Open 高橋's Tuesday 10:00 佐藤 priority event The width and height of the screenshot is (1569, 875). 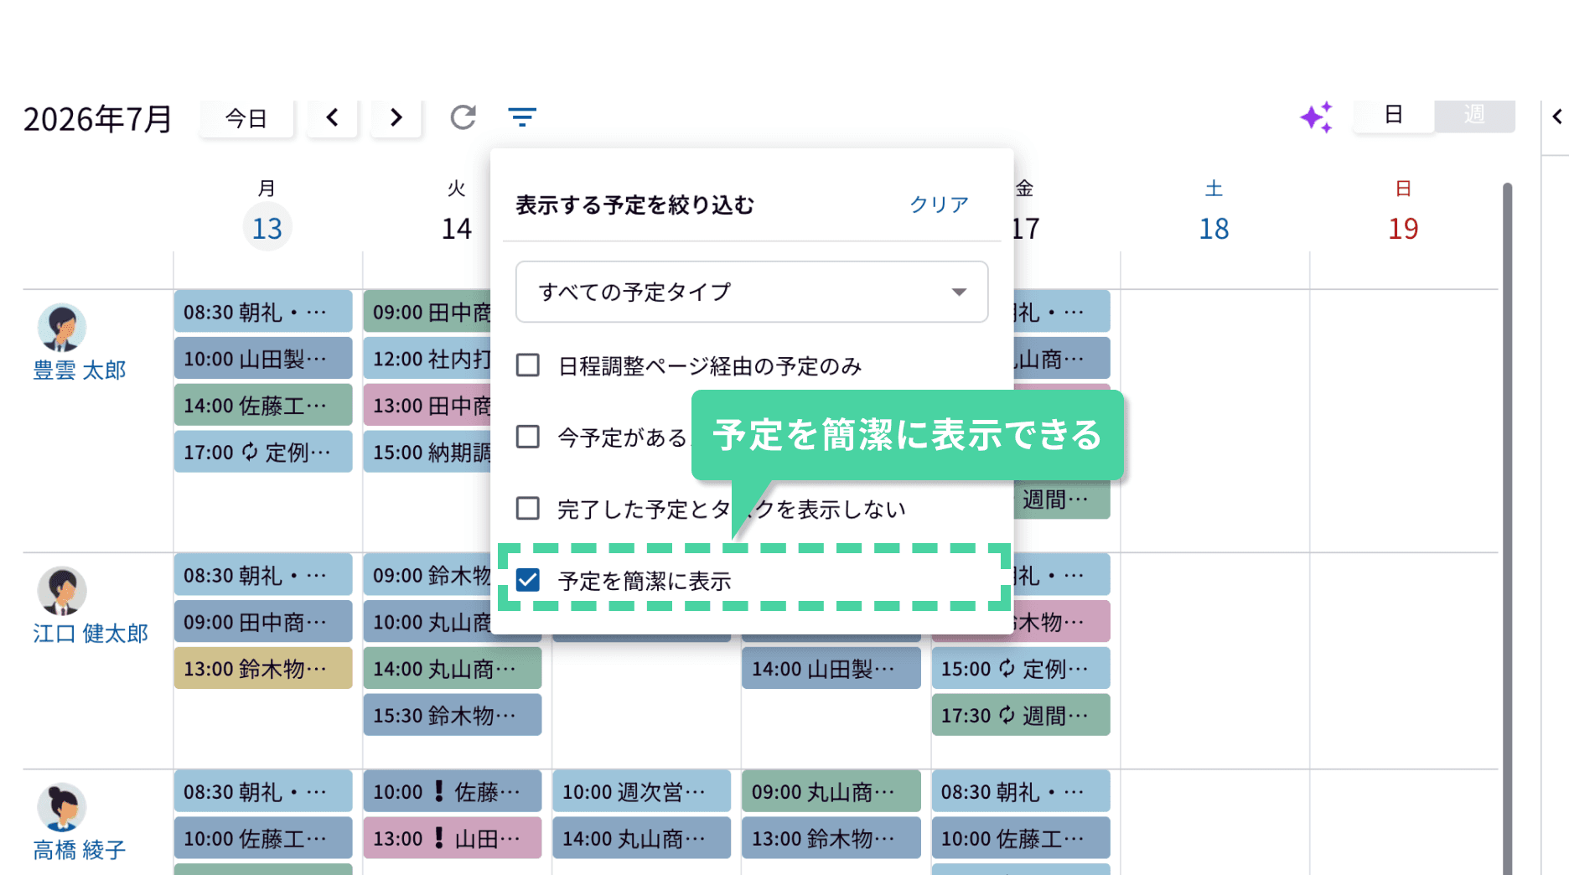pyautogui.click(x=453, y=791)
